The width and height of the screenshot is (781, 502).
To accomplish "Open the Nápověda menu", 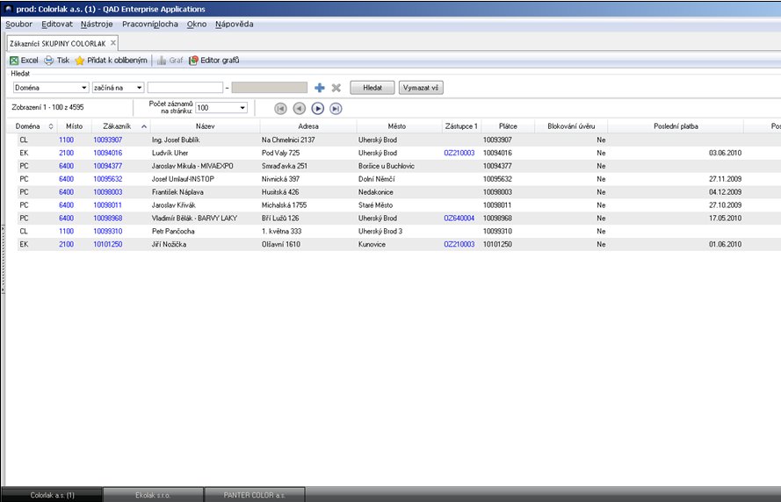I will pos(234,24).
